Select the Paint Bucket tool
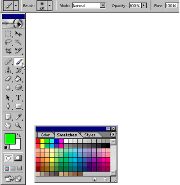This screenshot has height=185, width=180. point(18,79)
